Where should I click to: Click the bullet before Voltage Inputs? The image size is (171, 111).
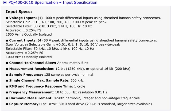[x=7, y=18]
